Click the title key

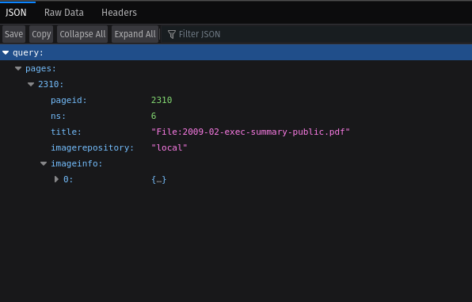(66, 132)
